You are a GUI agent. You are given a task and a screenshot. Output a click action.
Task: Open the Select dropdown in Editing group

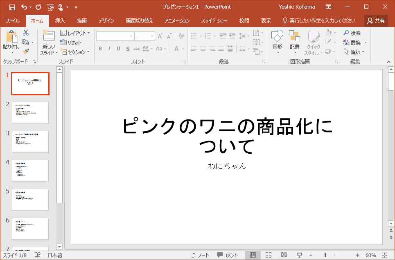pos(355,52)
